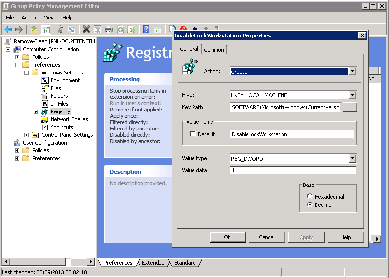
Task: Click the Value name text field
Action: 291,134
